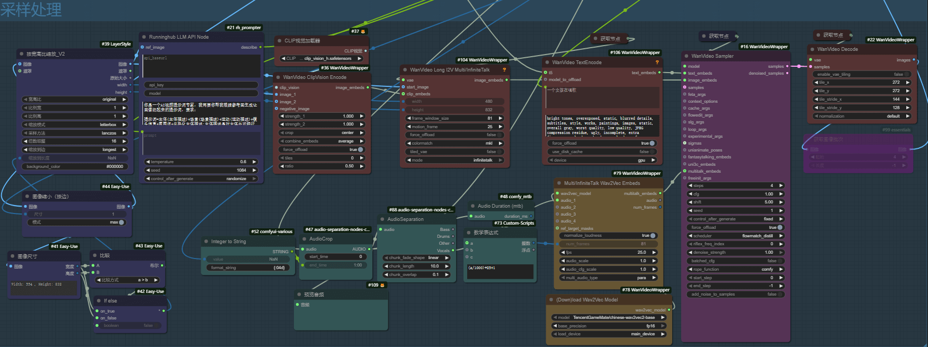
Task: Collapse the WanVideo Sampler node via title dot
Action: tap(686, 56)
